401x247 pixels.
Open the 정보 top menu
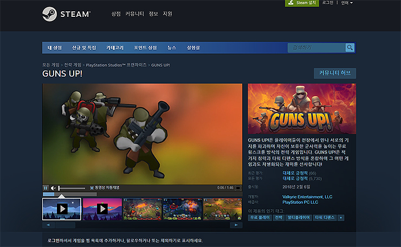click(153, 14)
